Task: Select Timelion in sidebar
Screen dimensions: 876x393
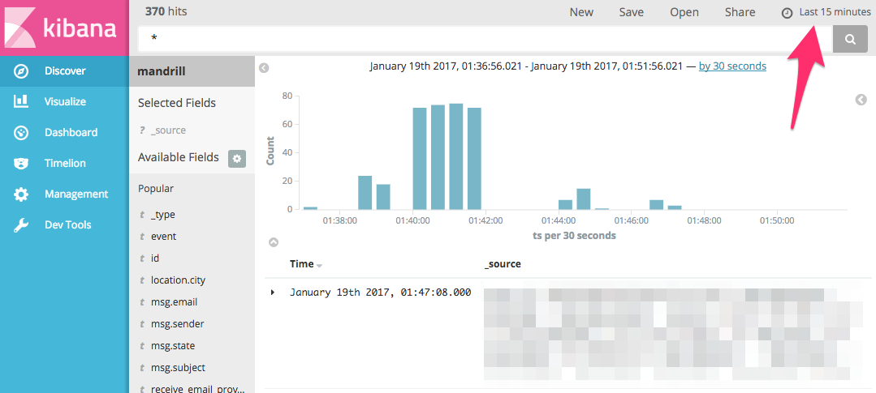Action: (65, 164)
